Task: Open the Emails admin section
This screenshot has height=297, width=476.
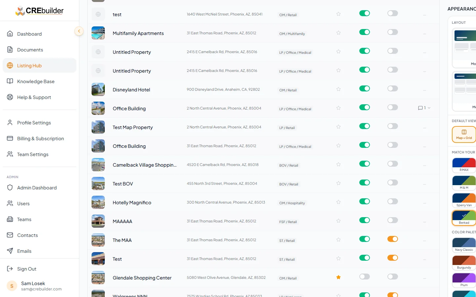Action: [25, 251]
